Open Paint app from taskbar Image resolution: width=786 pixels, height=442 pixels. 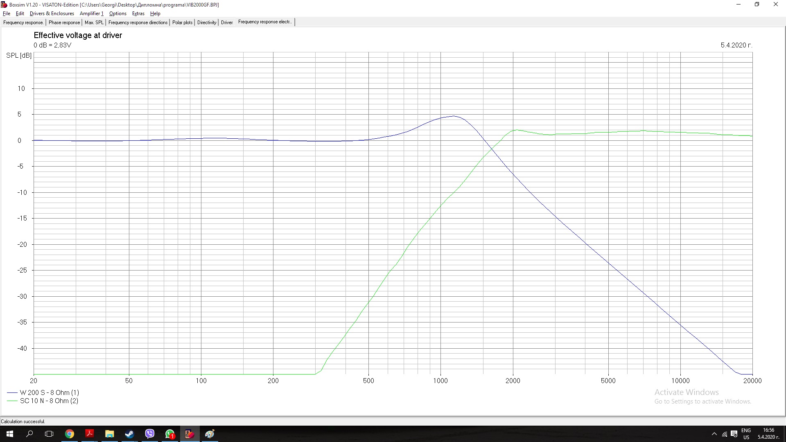tap(210, 434)
